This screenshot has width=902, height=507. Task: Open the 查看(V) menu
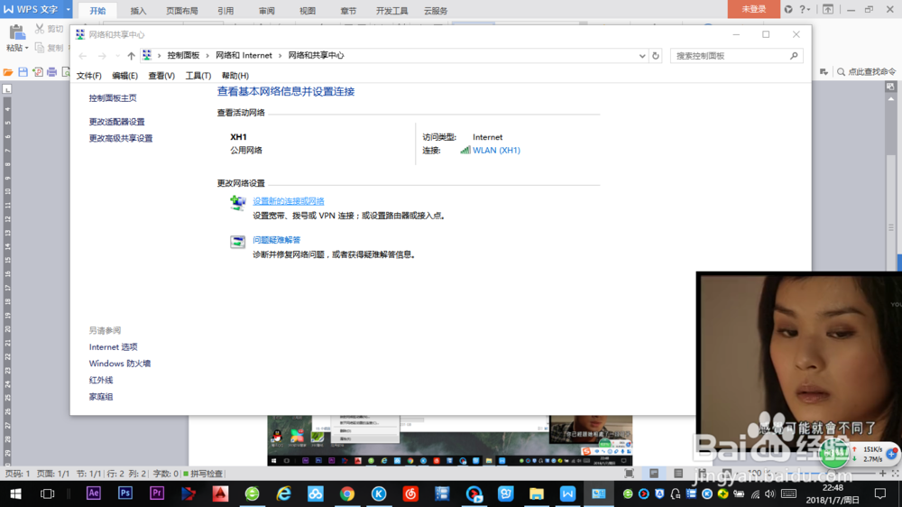pos(161,76)
